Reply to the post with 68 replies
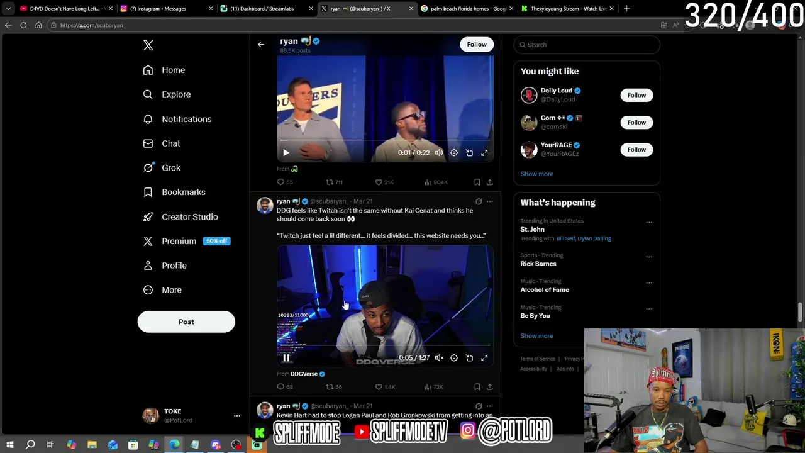805x453 pixels. [x=285, y=387]
